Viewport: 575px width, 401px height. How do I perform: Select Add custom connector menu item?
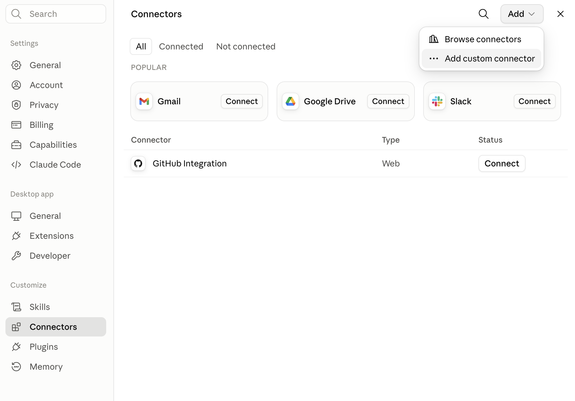[x=481, y=58]
